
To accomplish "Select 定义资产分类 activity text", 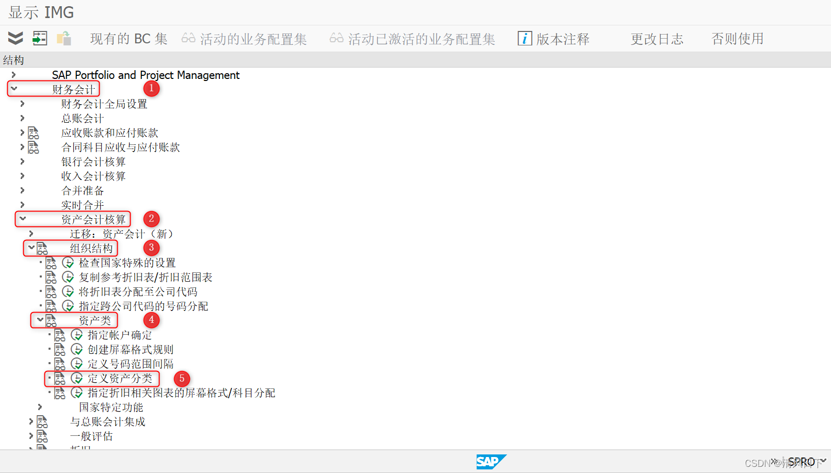I will [x=120, y=378].
